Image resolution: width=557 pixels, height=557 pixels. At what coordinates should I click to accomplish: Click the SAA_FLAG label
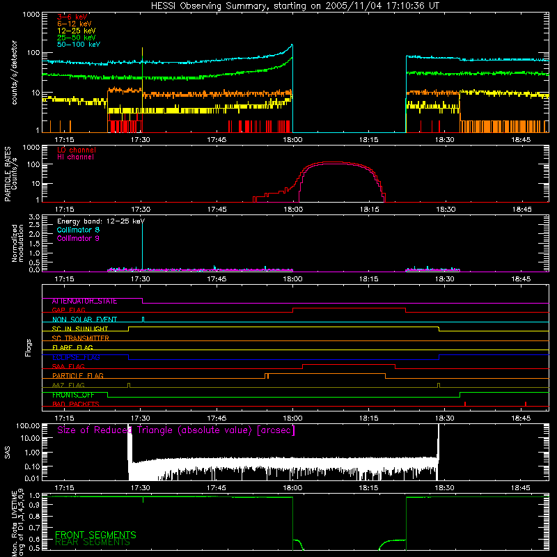point(68,367)
